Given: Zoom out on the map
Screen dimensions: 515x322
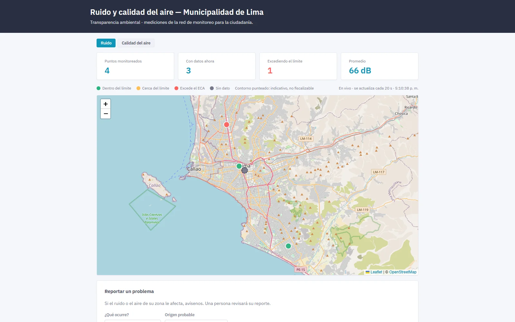Looking at the screenshot, I should point(106,114).
